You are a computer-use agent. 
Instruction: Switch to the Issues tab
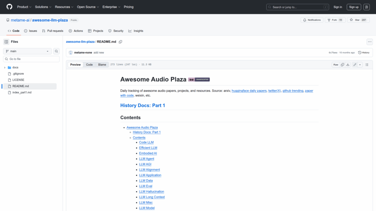[30, 31]
